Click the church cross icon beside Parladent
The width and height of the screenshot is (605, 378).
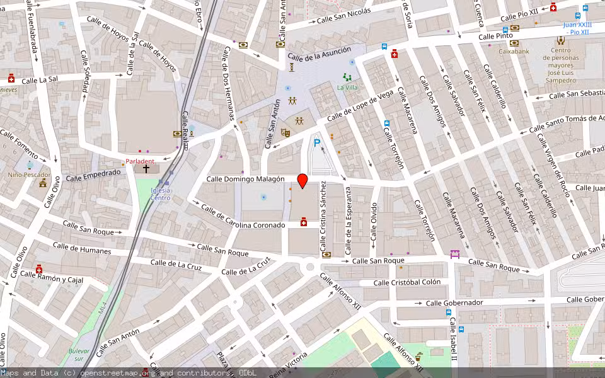pos(146,169)
